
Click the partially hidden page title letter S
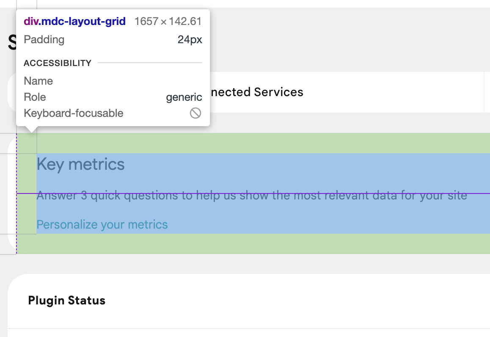(12, 42)
